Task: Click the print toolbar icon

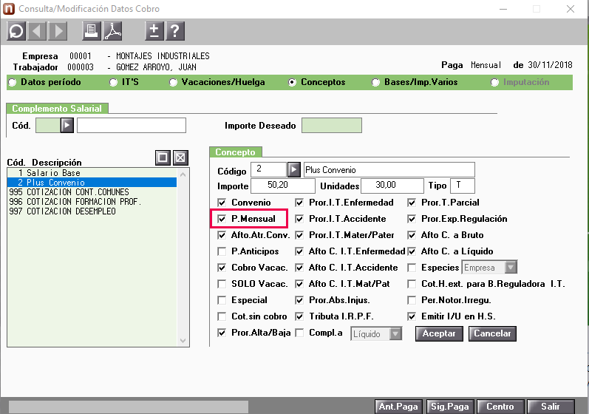Action: 92,31
